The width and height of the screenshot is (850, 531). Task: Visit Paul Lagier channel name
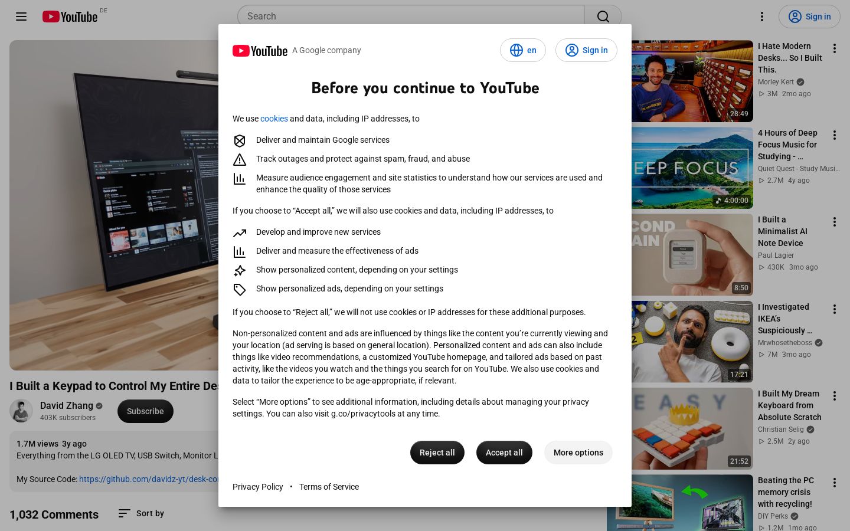point(776,255)
